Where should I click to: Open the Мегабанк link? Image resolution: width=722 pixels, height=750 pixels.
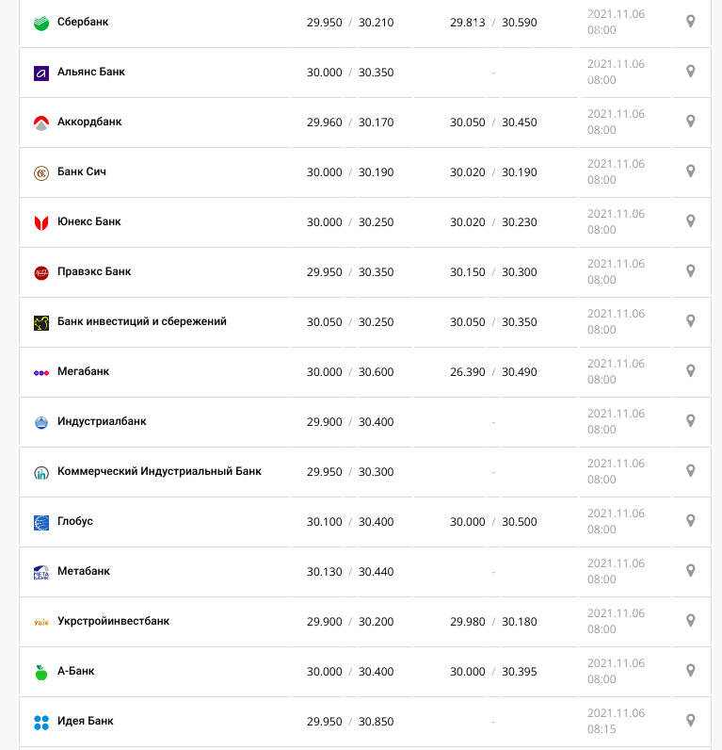pos(83,371)
